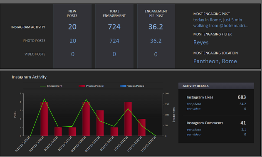Click per photo under Instagram Likes
Screen dimensions: 262x157
click(194, 104)
